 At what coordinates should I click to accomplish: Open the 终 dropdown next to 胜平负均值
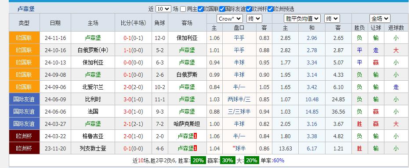click(332, 18)
